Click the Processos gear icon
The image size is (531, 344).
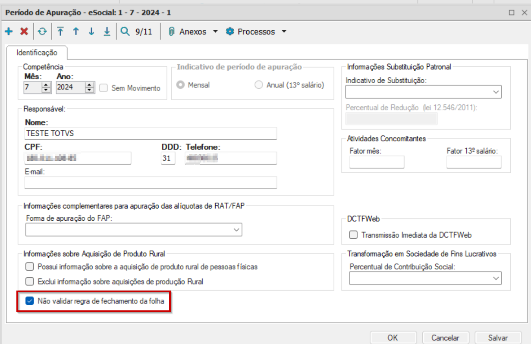coord(230,31)
